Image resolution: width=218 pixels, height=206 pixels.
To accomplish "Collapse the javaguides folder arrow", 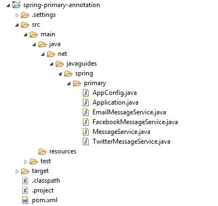I will 51,64.
